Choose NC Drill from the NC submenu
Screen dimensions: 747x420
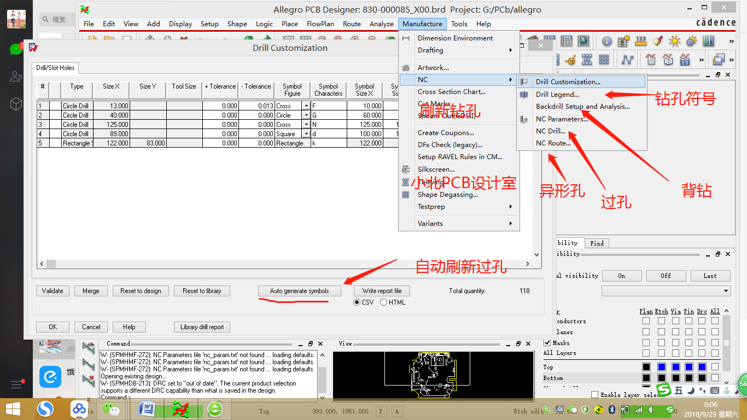pyautogui.click(x=551, y=131)
